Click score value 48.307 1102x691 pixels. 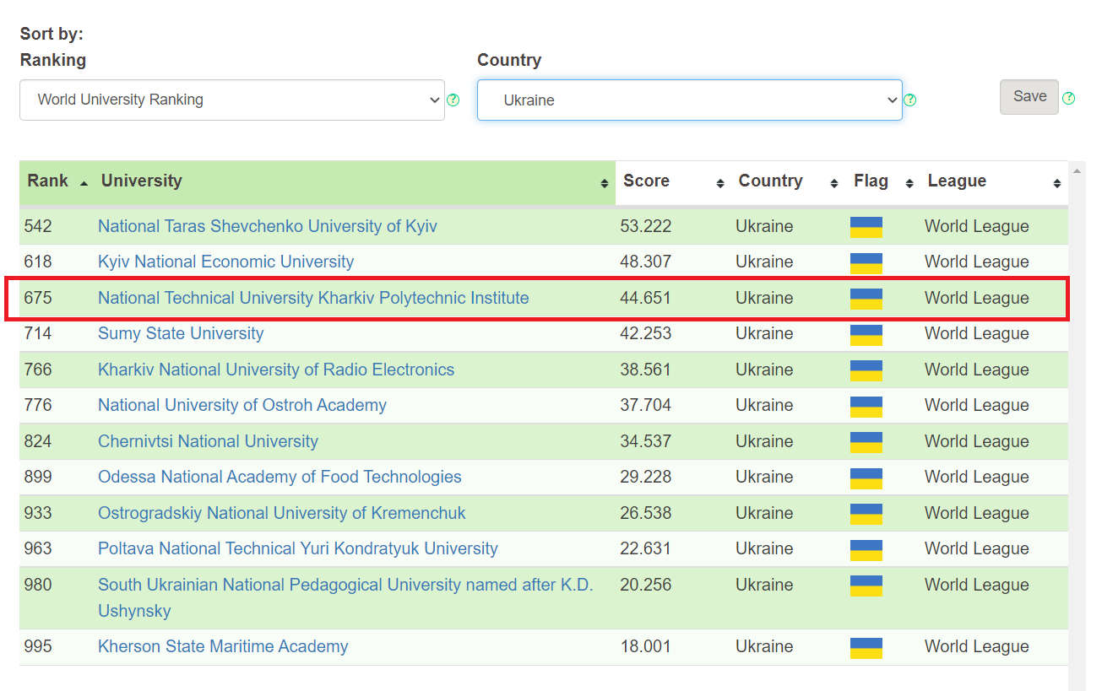645,262
